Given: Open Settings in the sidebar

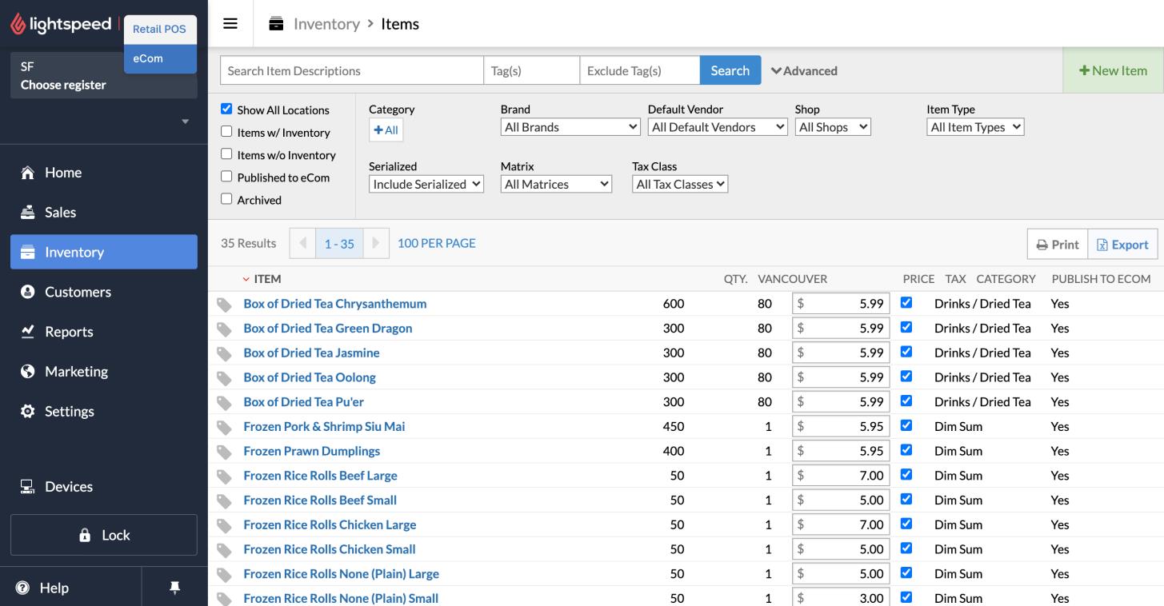Looking at the screenshot, I should 104,412.
